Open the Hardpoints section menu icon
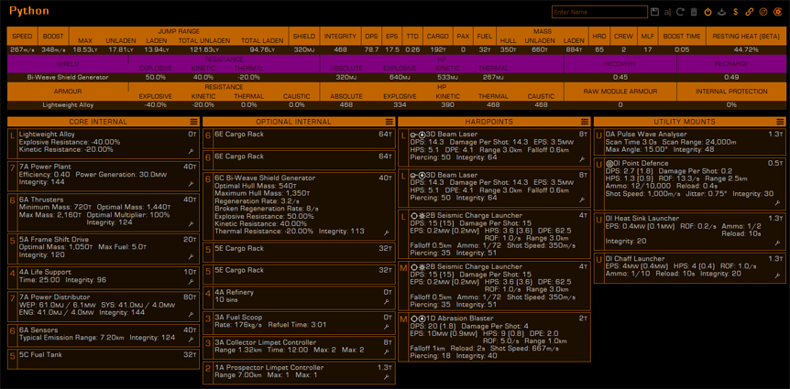The image size is (790, 389). (585, 122)
